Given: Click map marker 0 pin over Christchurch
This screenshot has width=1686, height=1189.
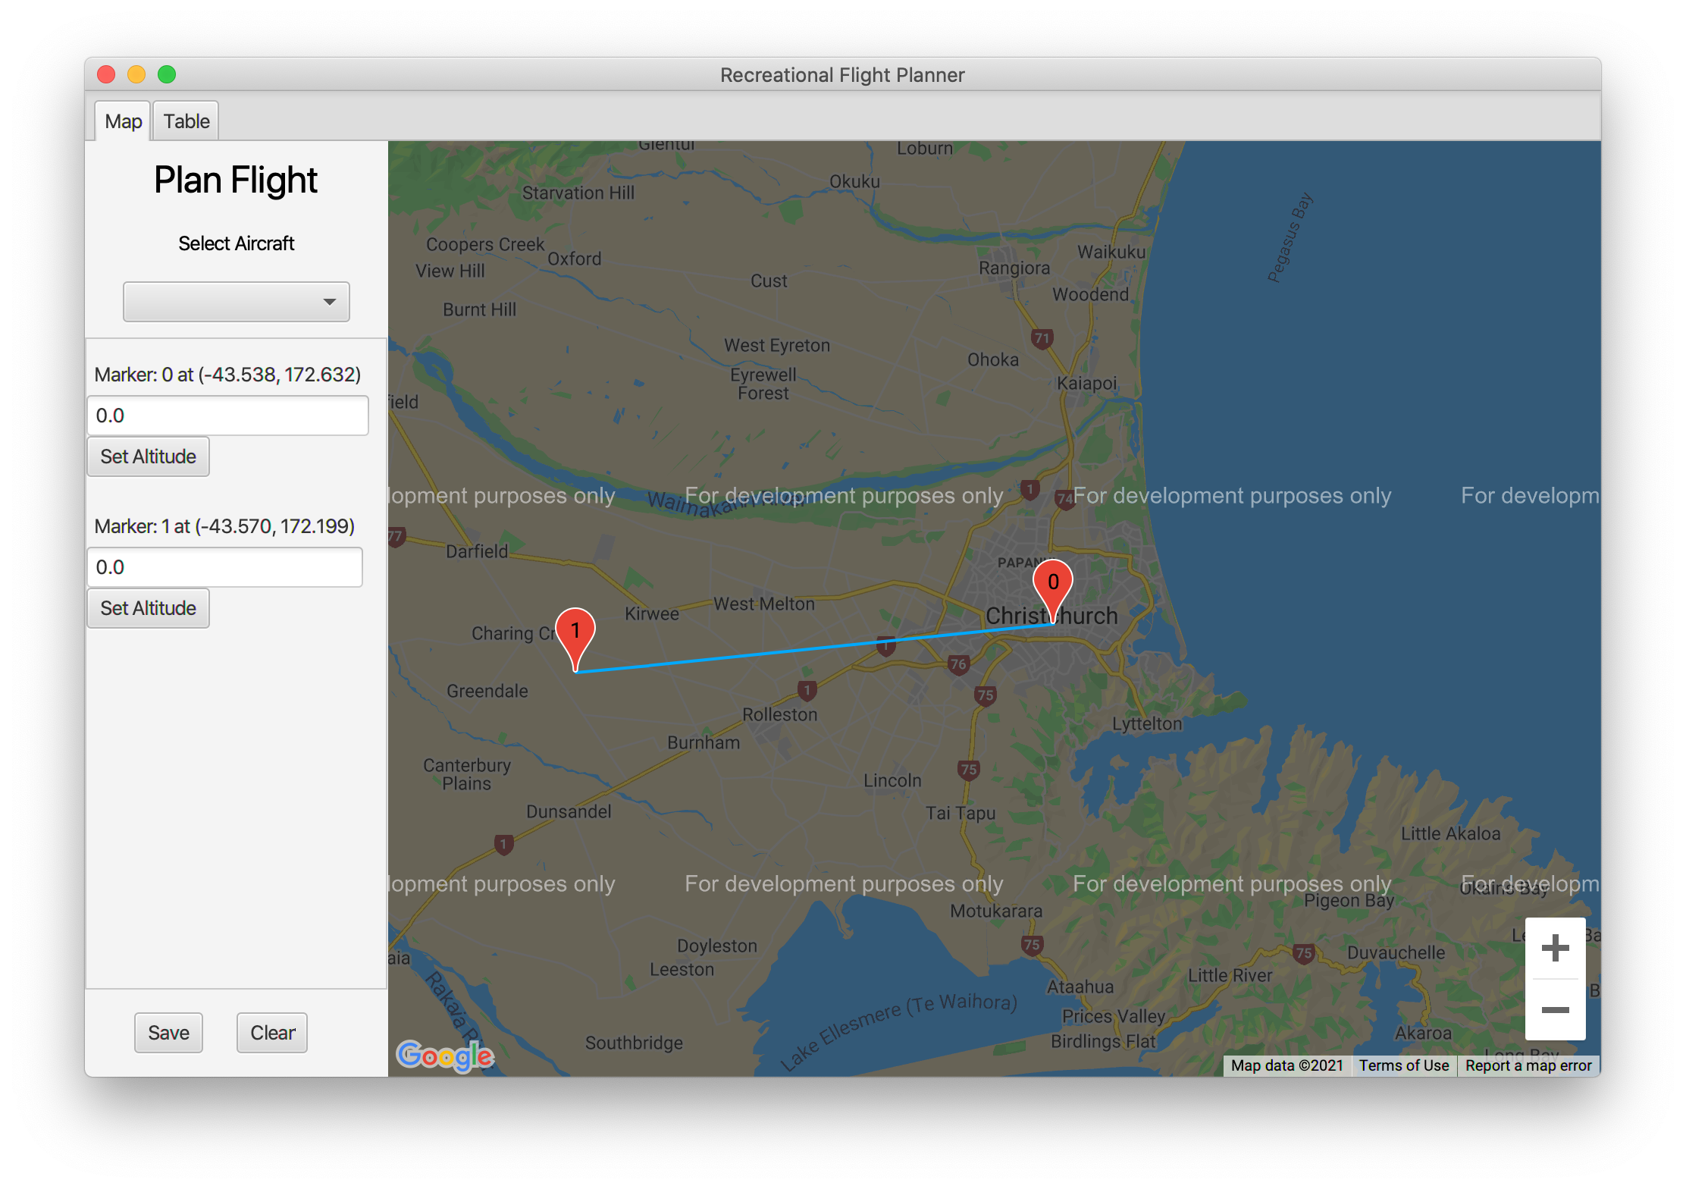Looking at the screenshot, I should tap(1052, 590).
